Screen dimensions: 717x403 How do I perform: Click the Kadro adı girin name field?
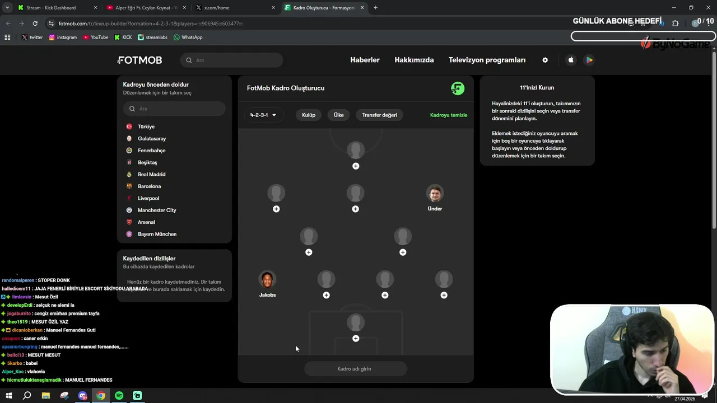(356, 369)
